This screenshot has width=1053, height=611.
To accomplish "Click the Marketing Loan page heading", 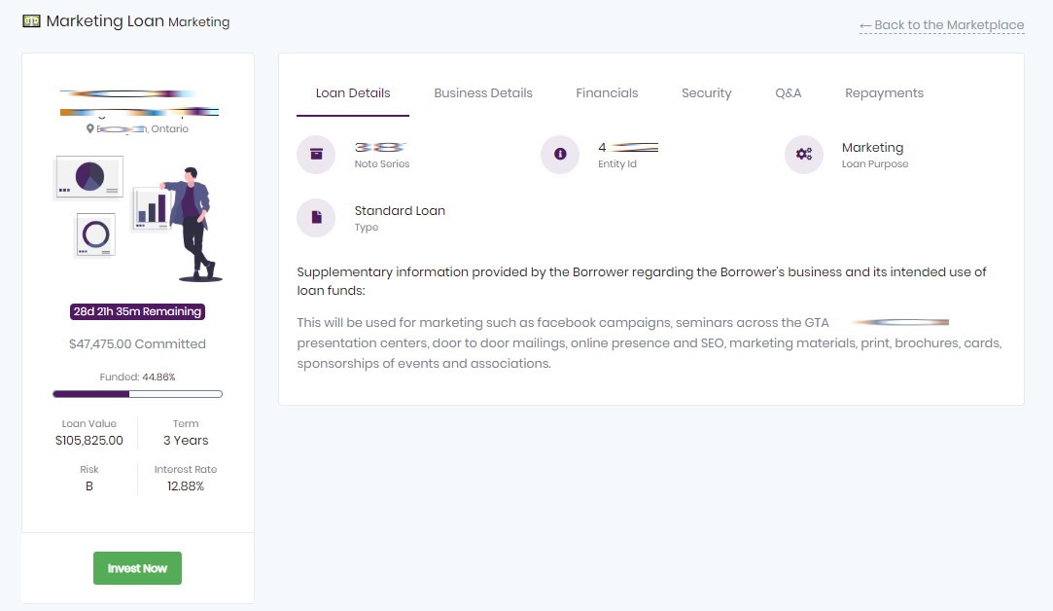I will [x=105, y=20].
